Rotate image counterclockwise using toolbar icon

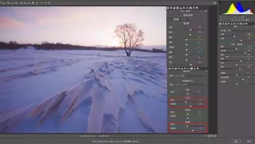pyautogui.click(x=45, y=3)
